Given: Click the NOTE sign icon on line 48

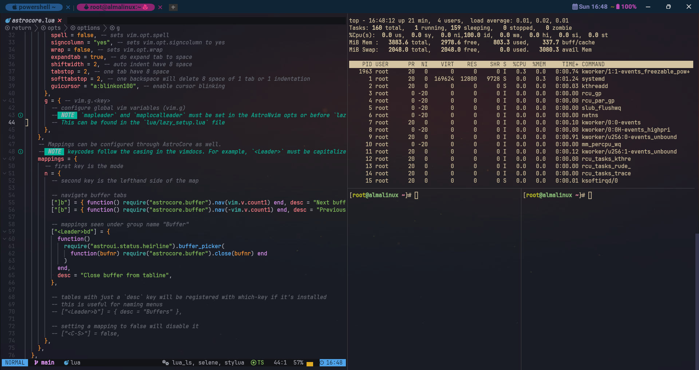Looking at the screenshot, I should (x=21, y=151).
